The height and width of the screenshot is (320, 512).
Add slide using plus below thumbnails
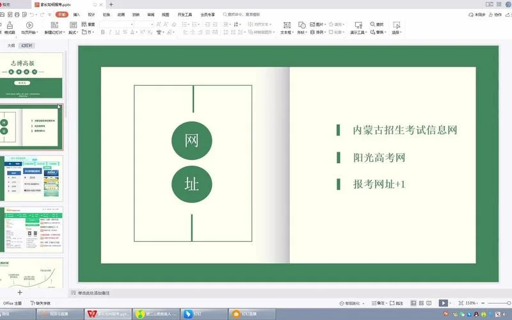20,292
